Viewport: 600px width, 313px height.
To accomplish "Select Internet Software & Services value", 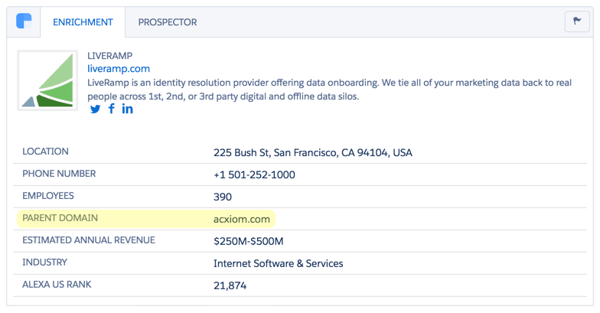I will (279, 263).
